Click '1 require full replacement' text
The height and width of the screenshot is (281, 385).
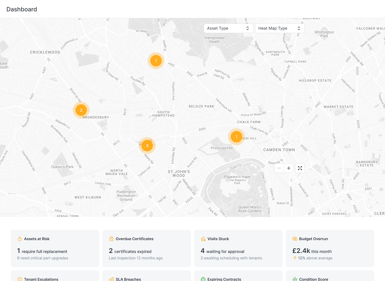click(x=42, y=251)
